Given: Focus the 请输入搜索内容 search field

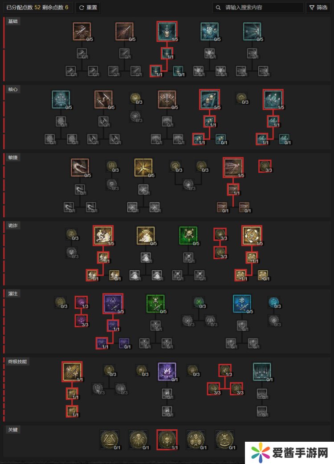Looking at the screenshot, I should click(x=258, y=8).
